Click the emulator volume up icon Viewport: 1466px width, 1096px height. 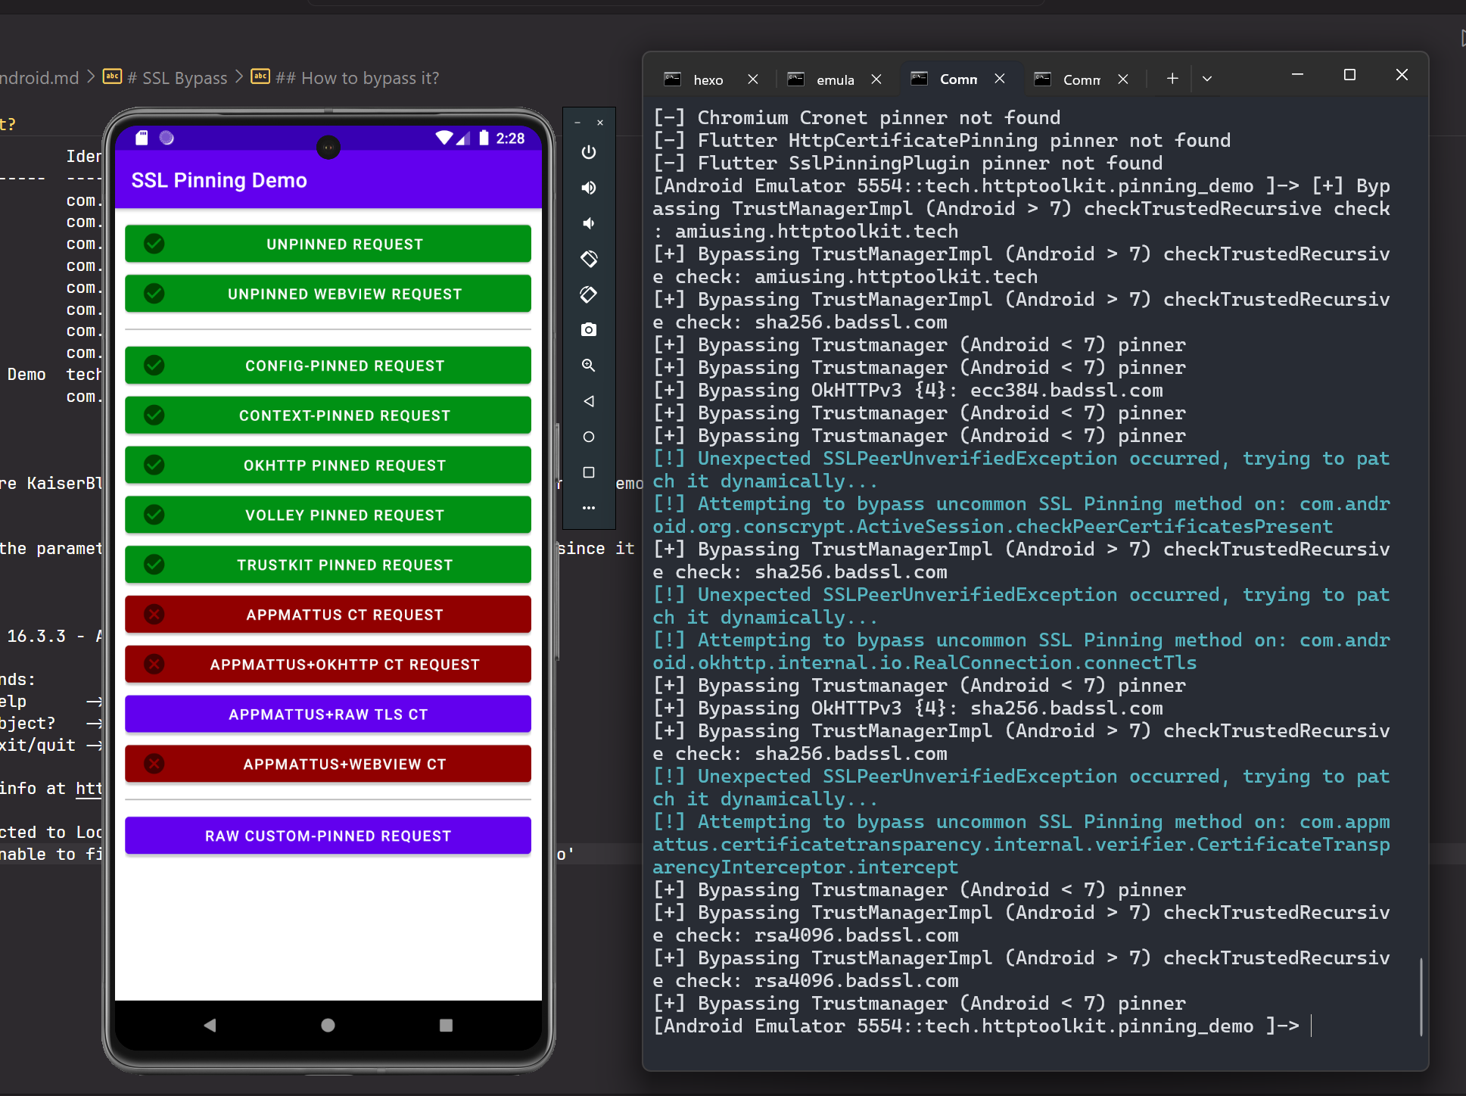589,188
